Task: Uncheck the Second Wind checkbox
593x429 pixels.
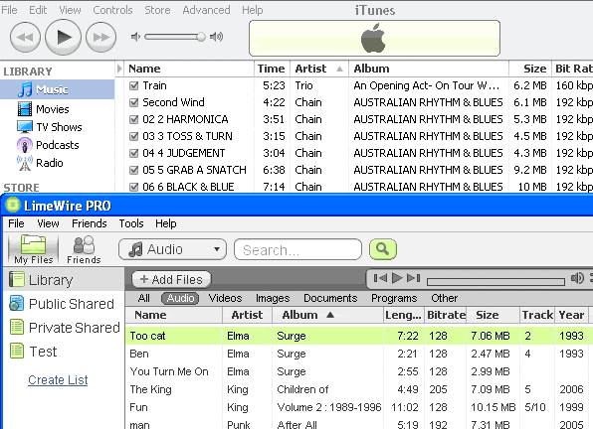Action: [133, 102]
